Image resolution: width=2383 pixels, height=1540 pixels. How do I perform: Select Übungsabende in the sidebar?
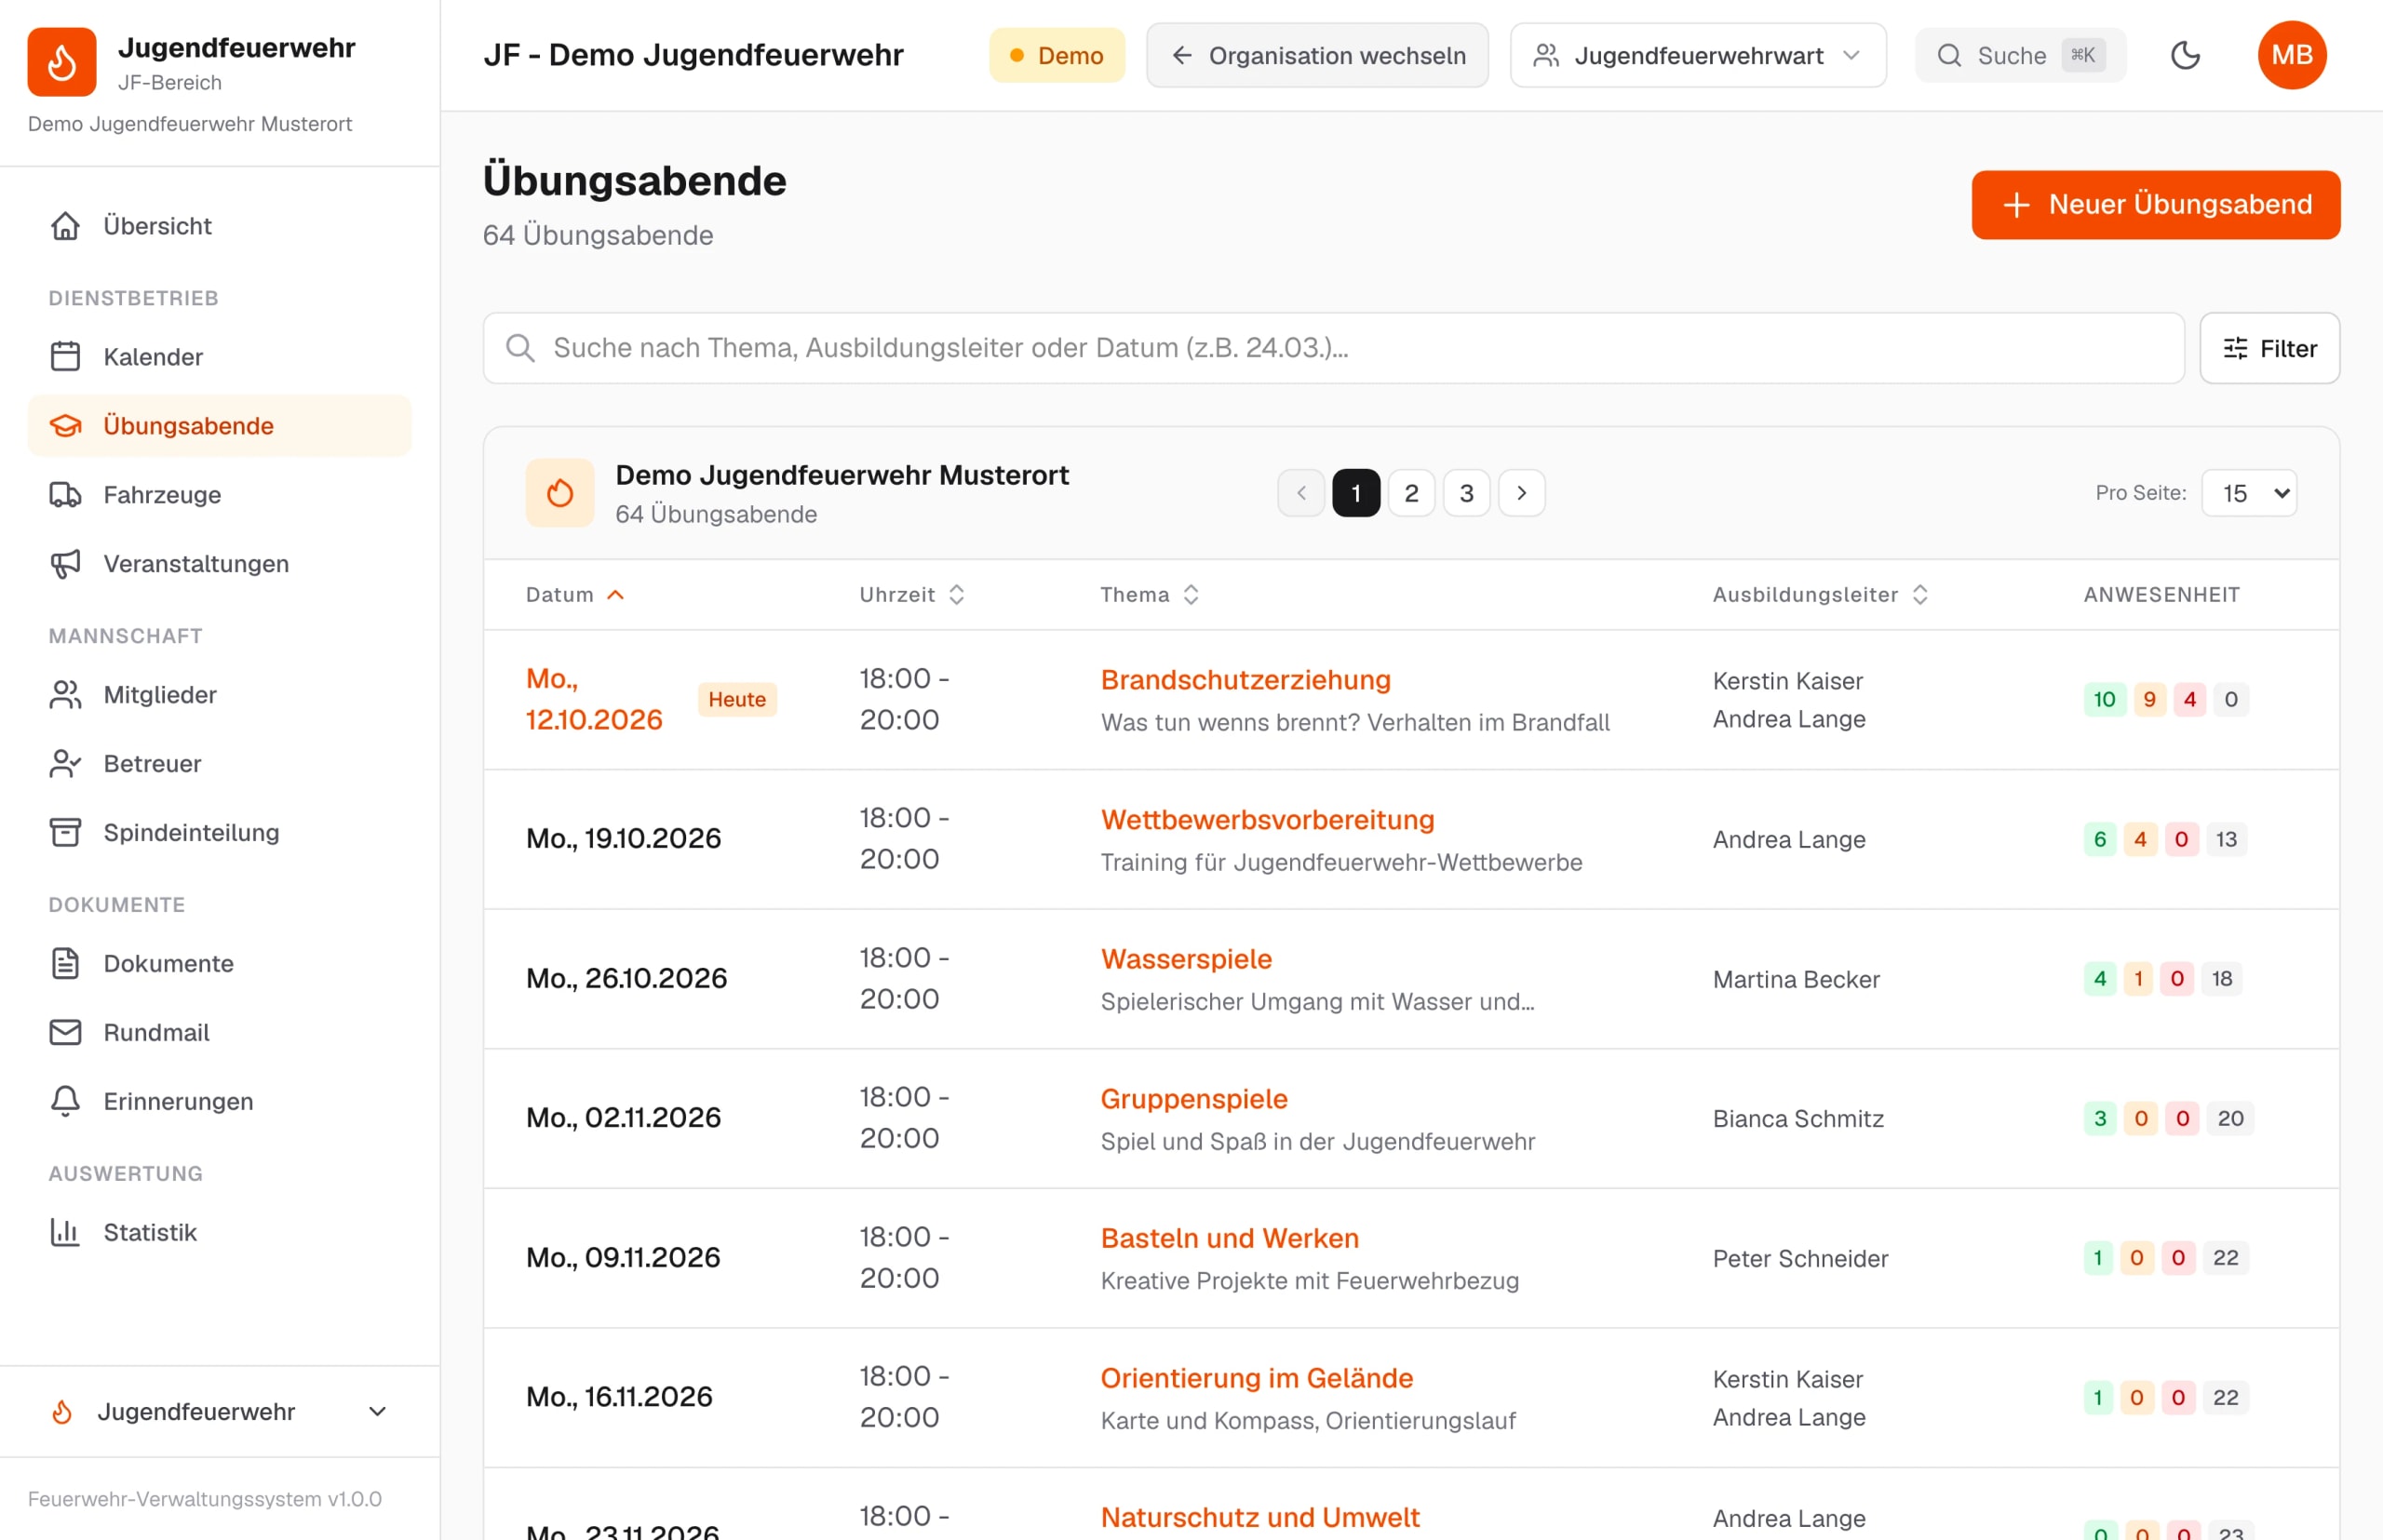pos(219,426)
